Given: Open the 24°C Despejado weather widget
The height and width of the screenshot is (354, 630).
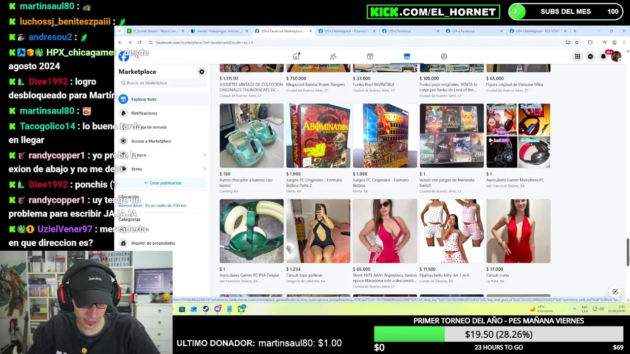Looking at the screenshot, I should [541, 309].
